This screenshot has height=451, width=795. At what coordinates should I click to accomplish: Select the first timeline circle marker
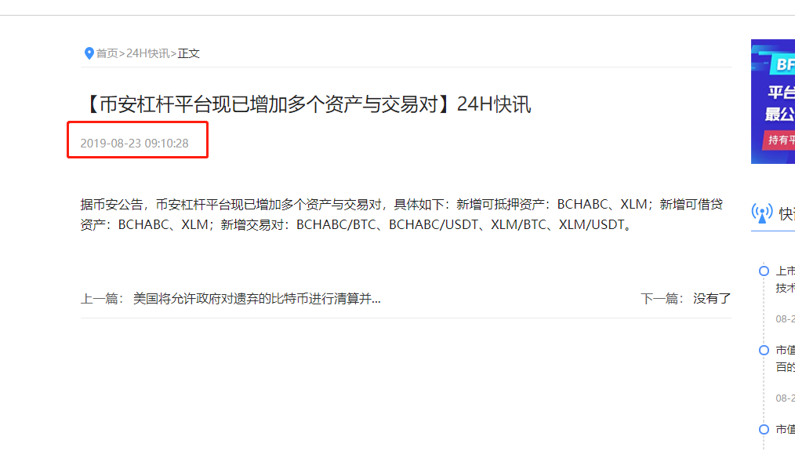pos(764,271)
